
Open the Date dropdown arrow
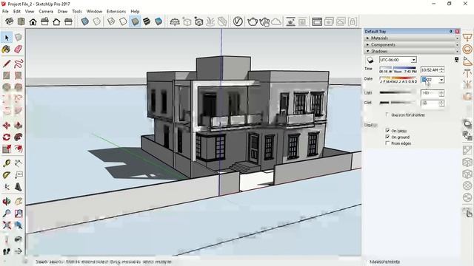441,80
